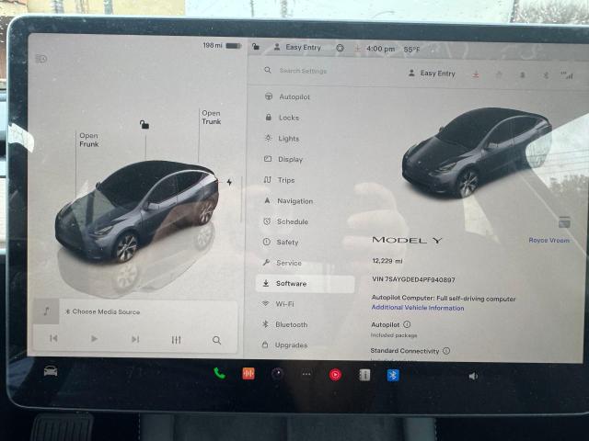Open Additional Vehicle Information link

coord(418,308)
